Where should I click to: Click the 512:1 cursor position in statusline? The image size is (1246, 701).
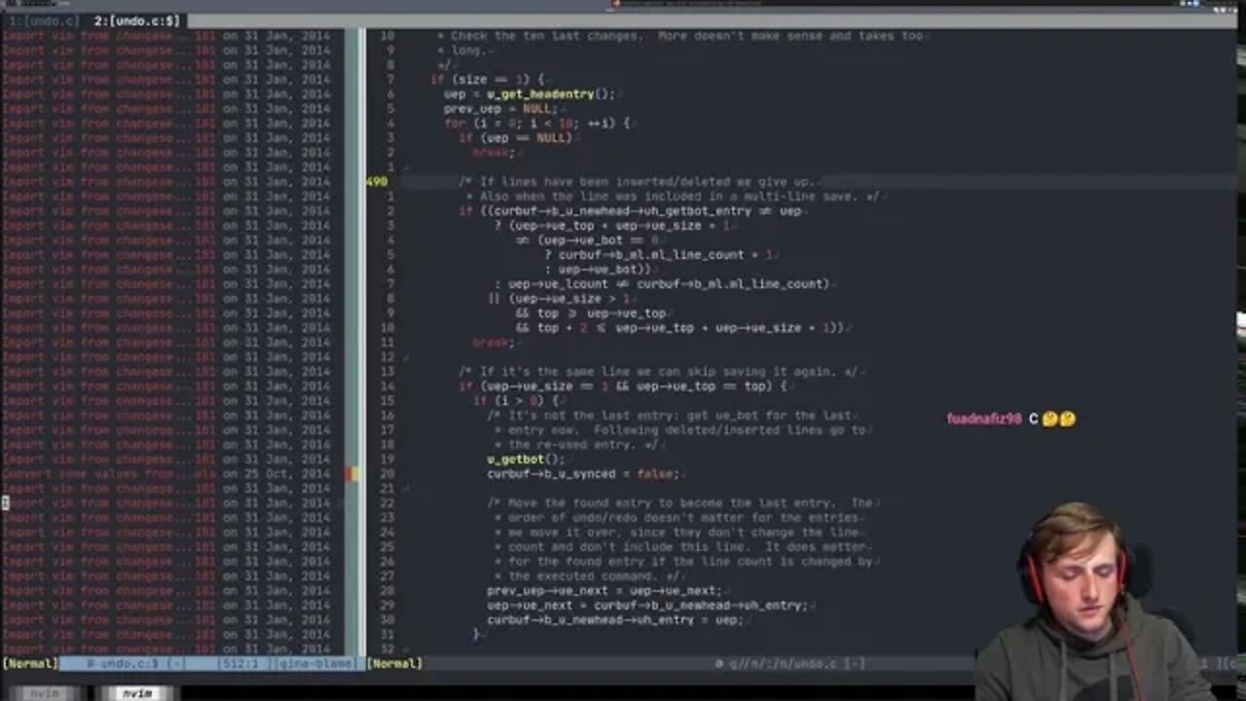(242, 663)
